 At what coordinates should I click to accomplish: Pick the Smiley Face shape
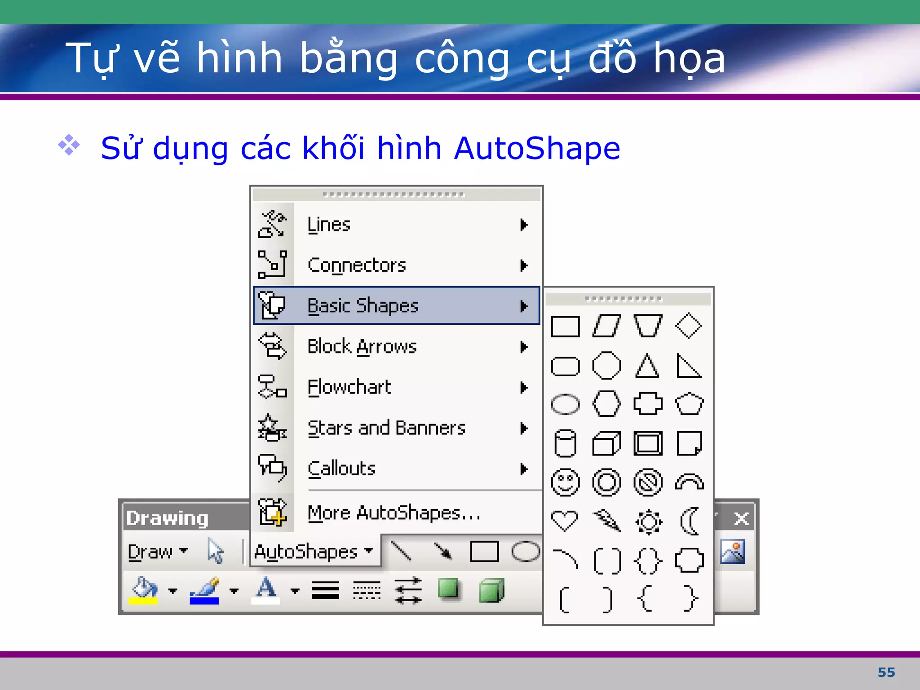(565, 482)
